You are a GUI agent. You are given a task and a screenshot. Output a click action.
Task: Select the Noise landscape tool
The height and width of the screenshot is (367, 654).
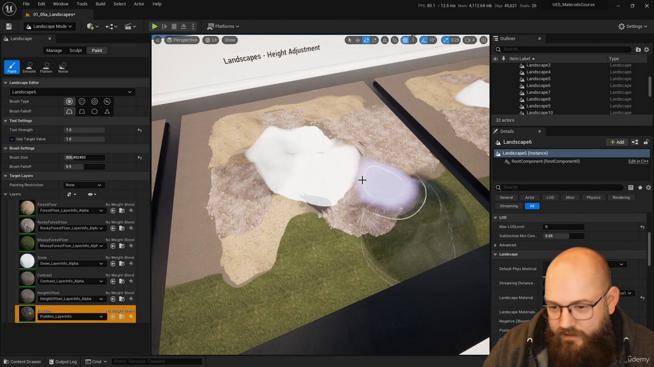pos(63,67)
